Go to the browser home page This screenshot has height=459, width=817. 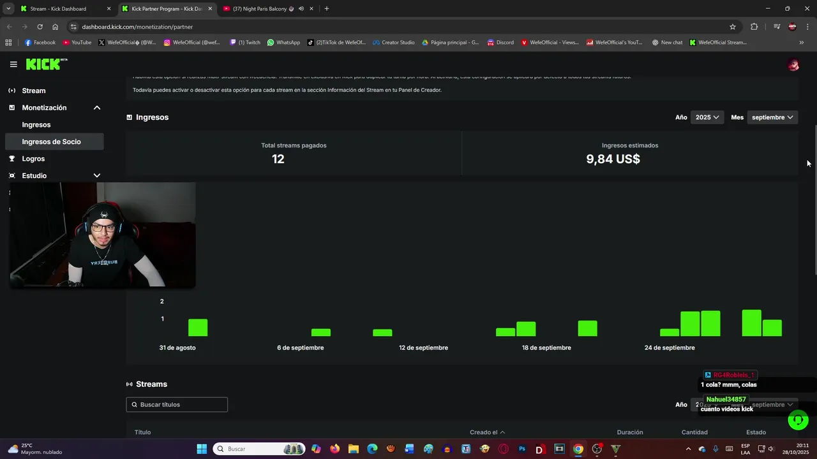56,27
